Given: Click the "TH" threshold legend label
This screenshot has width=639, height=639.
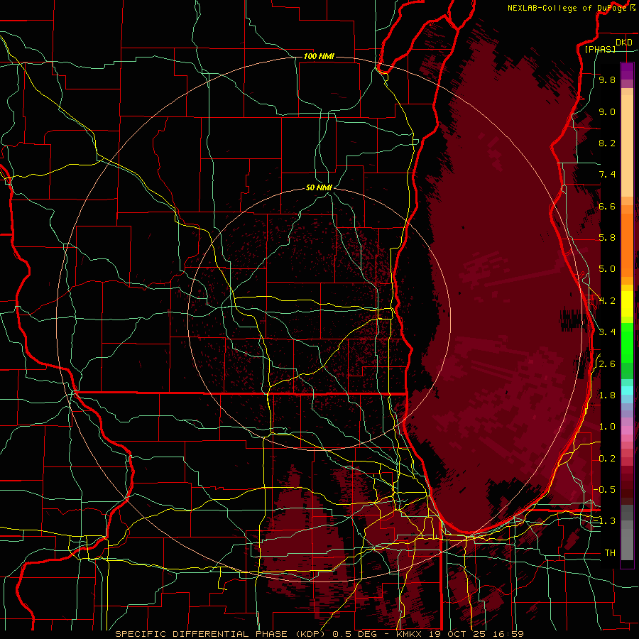Looking at the screenshot, I should click(610, 553).
